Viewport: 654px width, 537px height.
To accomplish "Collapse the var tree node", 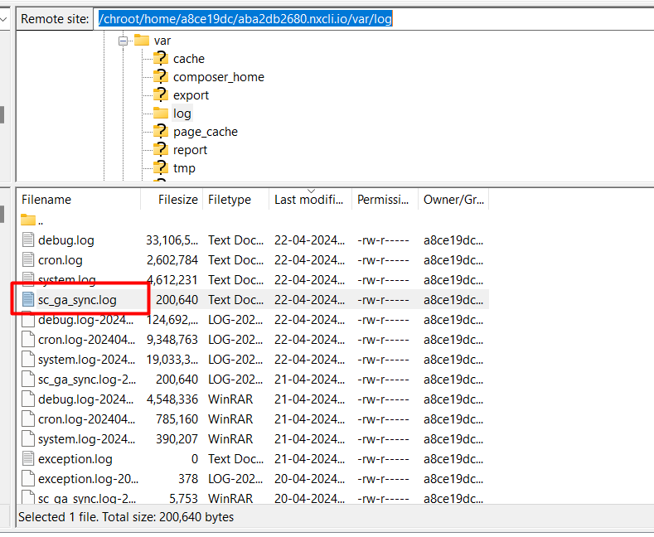I will (124, 41).
